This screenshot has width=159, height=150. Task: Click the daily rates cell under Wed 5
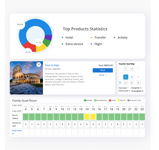[32, 132]
